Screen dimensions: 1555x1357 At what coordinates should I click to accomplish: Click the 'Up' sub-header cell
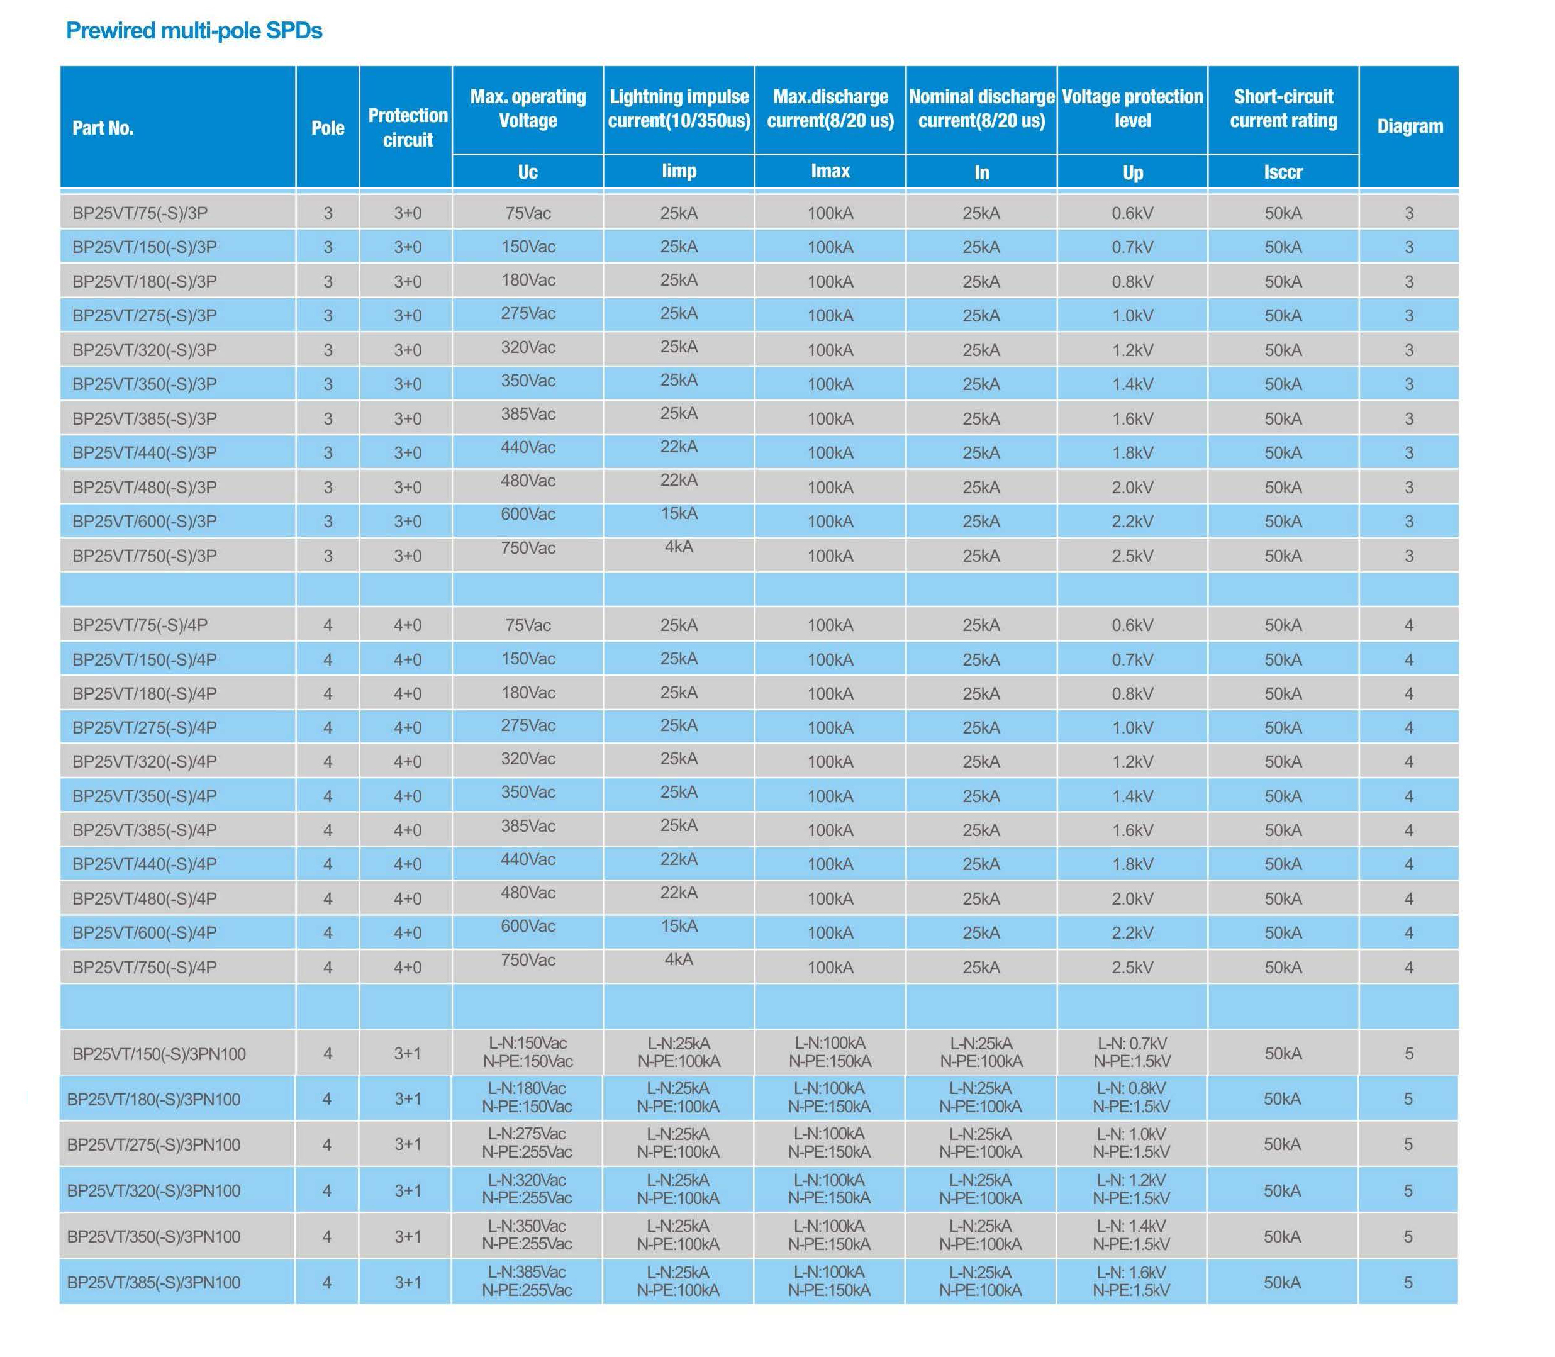[x=1132, y=172]
